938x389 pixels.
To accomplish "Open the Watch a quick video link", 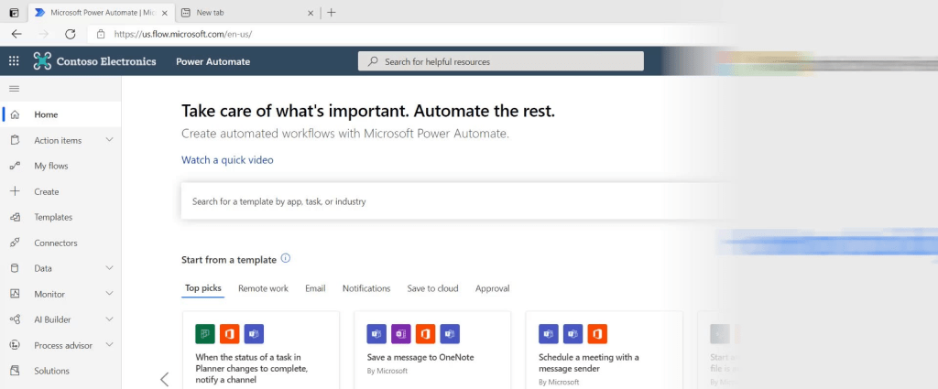I will click(x=227, y=160).
